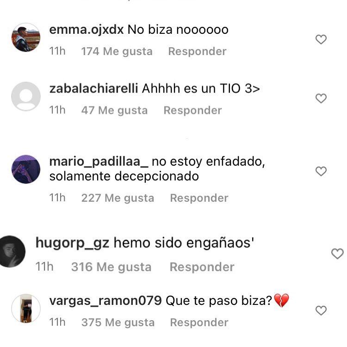Open zabalachiarelli's default avatar
The width and height of the screenshot is (347, 347).
[26, 96]
